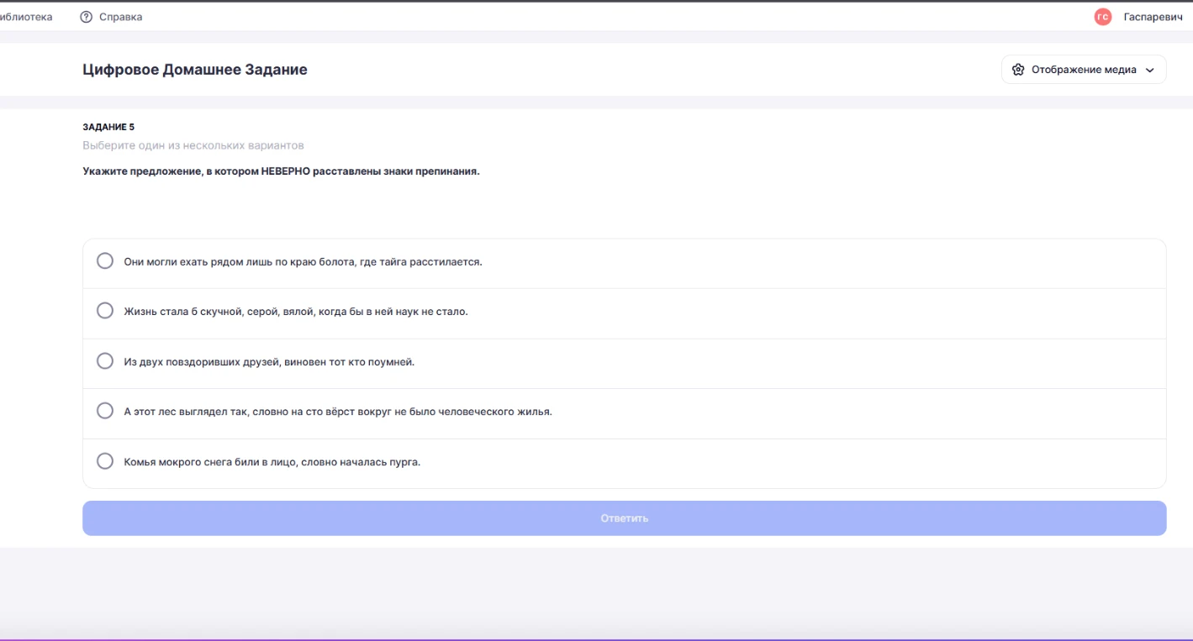Screen dimensions: 1193x641
Task: Open the Отображение медиа label
Action: click(x=1084, y=70)
